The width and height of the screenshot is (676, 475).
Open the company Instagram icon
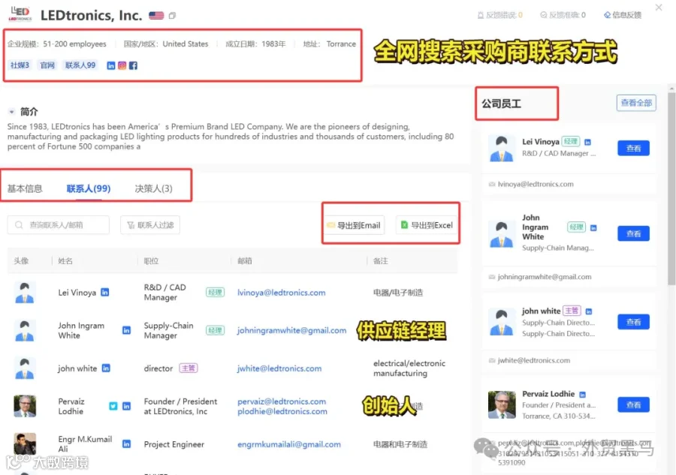(x=122, y=65)
